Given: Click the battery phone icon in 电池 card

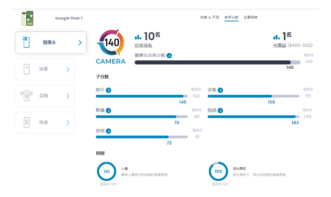Looking at the screenshot, I should click(27, 123).
